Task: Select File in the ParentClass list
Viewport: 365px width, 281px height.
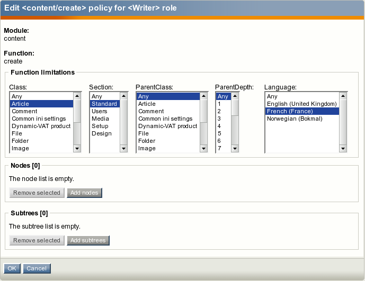Action: 168,133
